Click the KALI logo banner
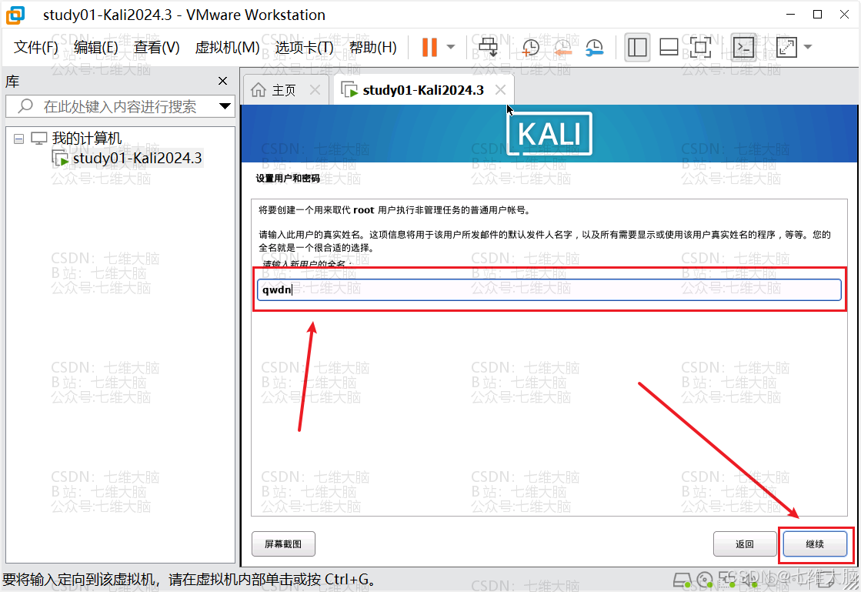This screenshot has width=861, height=592. (x=549, y=133)
